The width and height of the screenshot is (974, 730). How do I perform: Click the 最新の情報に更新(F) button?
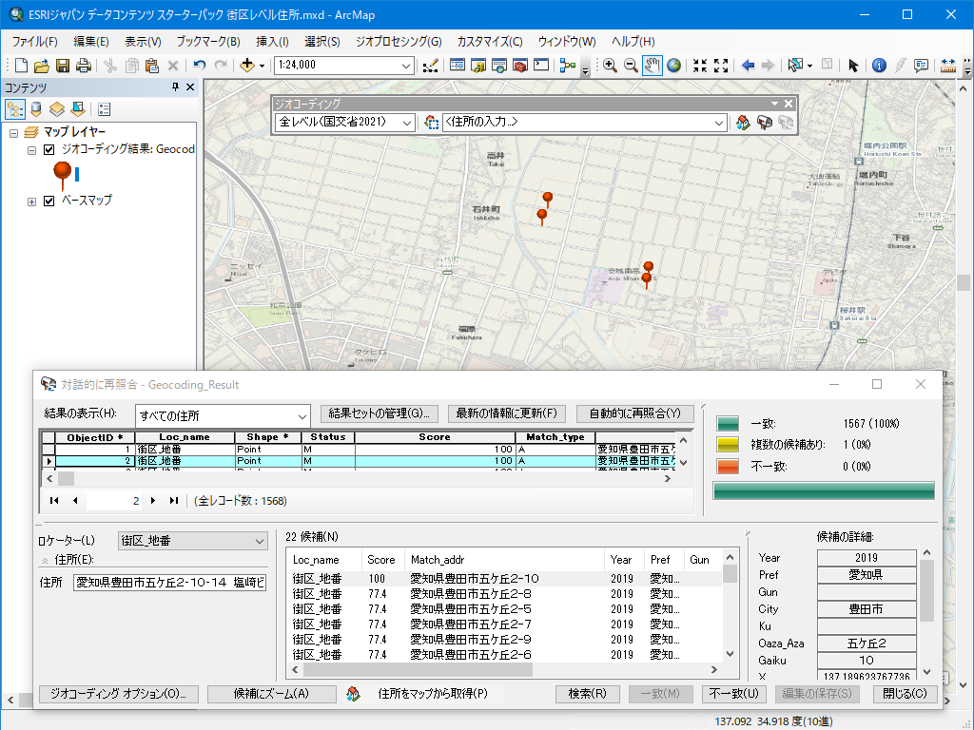point(507,413)
